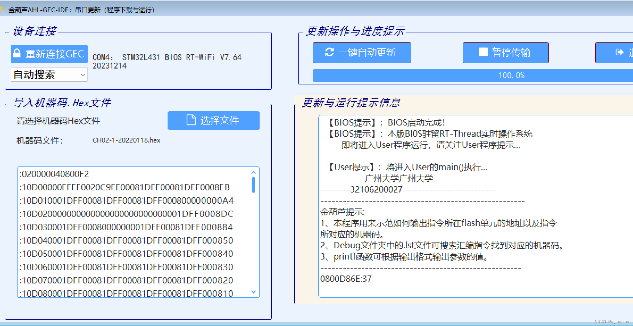Image resolution: width=633 pixels, height=326 pixels.
Task: Start 一键自动更新 one-click update
Action: pos(362,52)
